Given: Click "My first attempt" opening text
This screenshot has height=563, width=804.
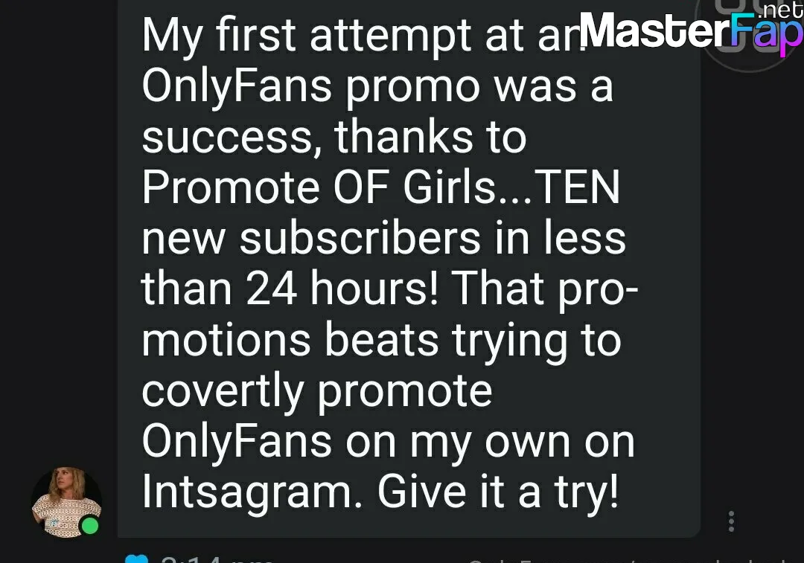Looking at the screenshot, I should click(x=307, y=36).
